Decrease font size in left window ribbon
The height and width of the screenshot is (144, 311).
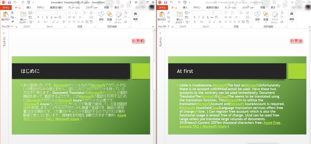[x=57, y=22]
